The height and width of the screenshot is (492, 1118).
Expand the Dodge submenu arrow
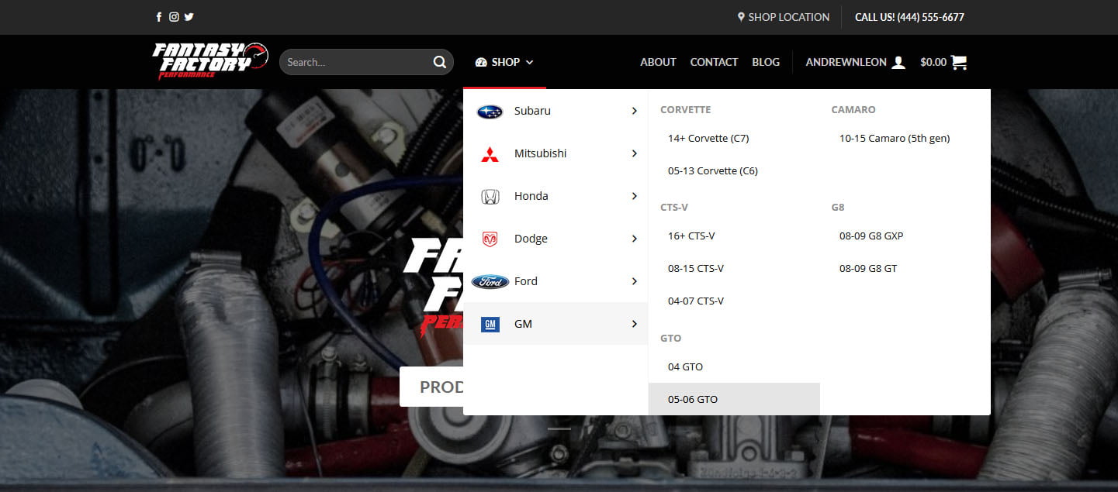tap(634, 239)
